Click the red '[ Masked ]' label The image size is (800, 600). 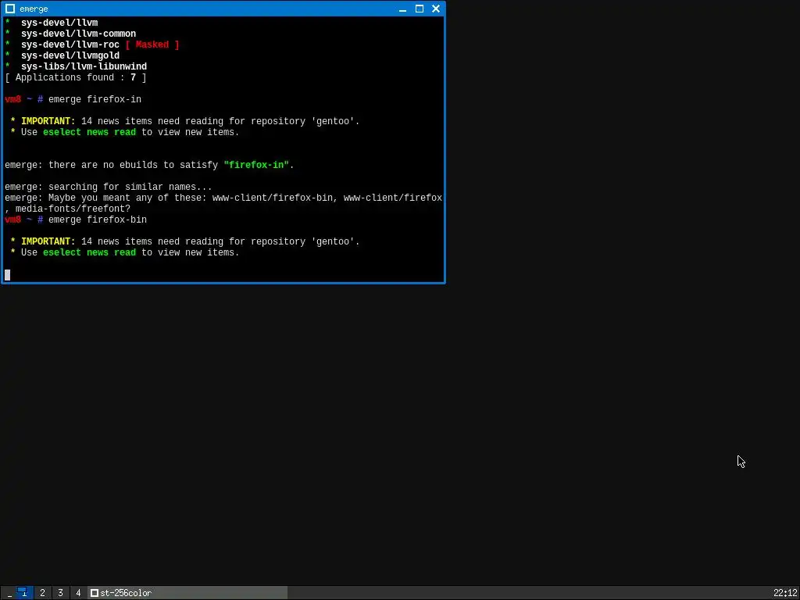152,45
